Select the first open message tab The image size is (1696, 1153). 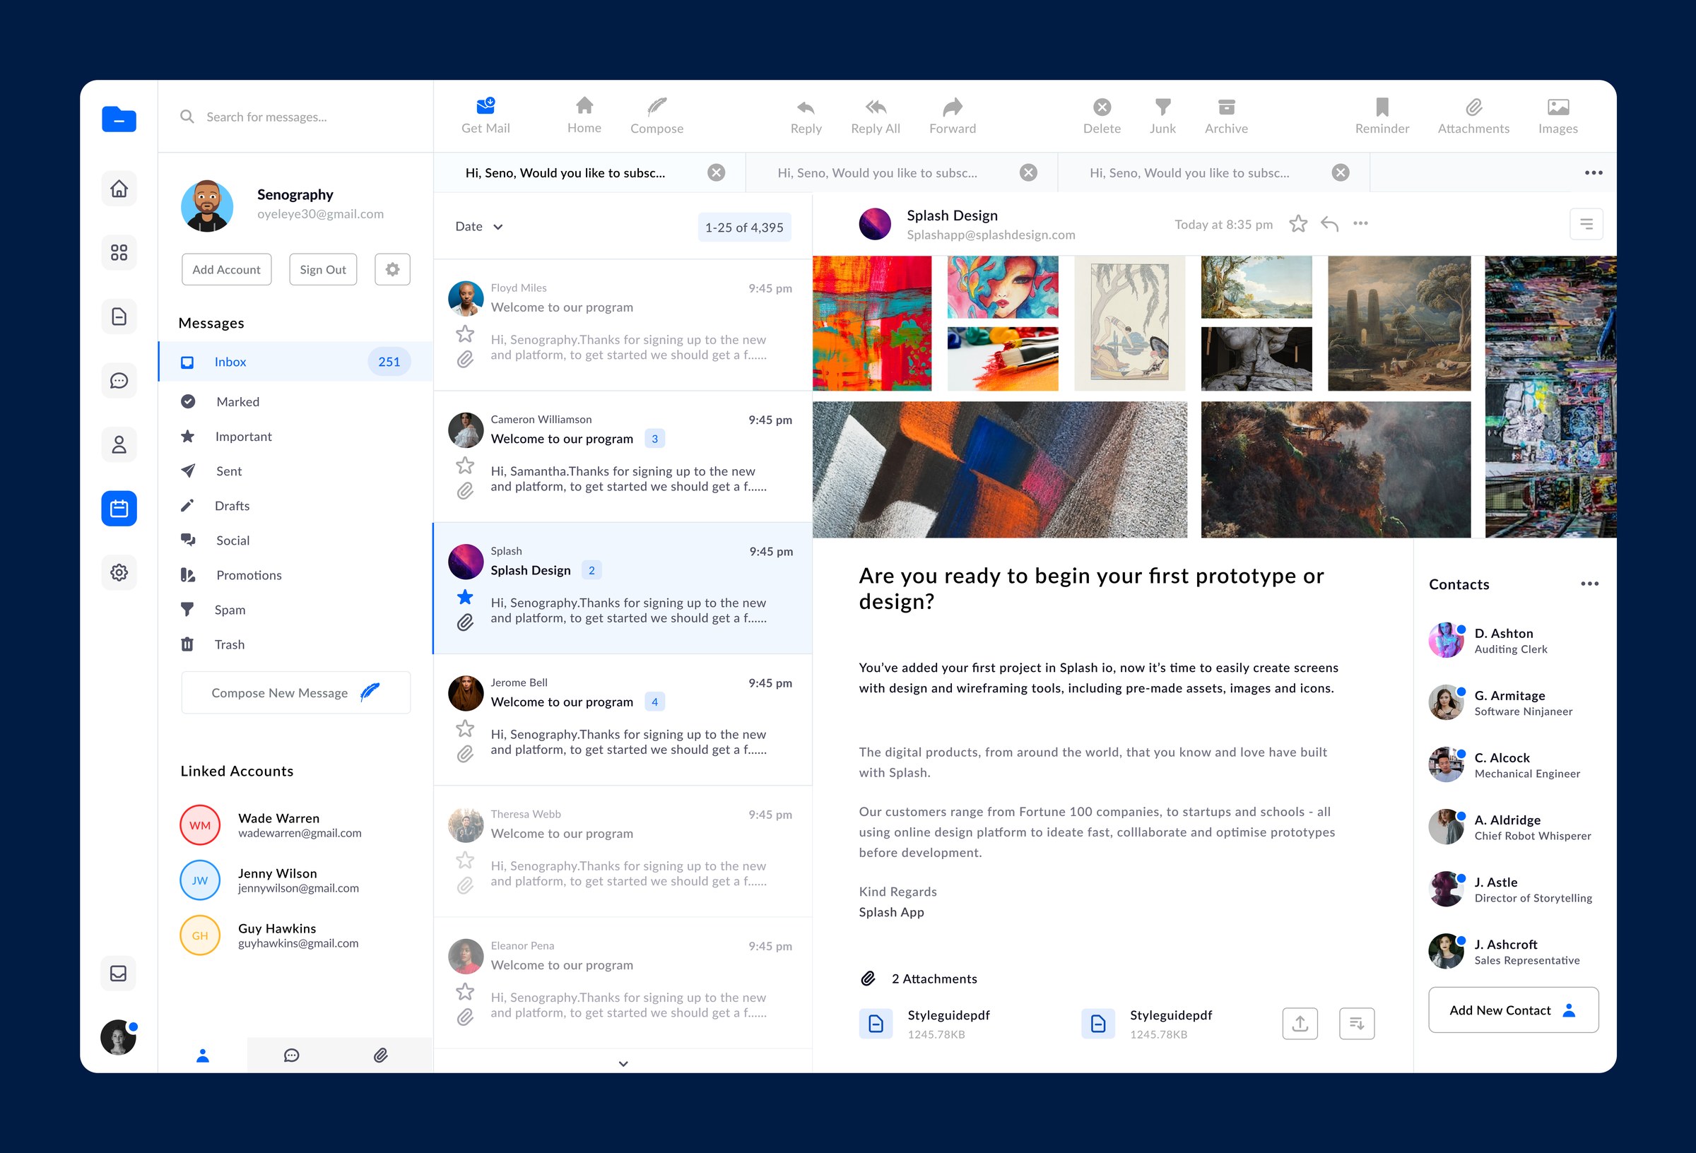[589, 173]
